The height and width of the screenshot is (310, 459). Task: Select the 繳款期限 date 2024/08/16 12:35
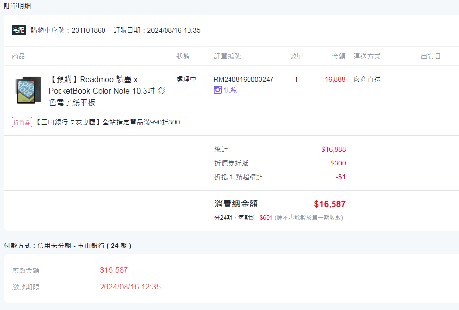(x=130, y=287)
